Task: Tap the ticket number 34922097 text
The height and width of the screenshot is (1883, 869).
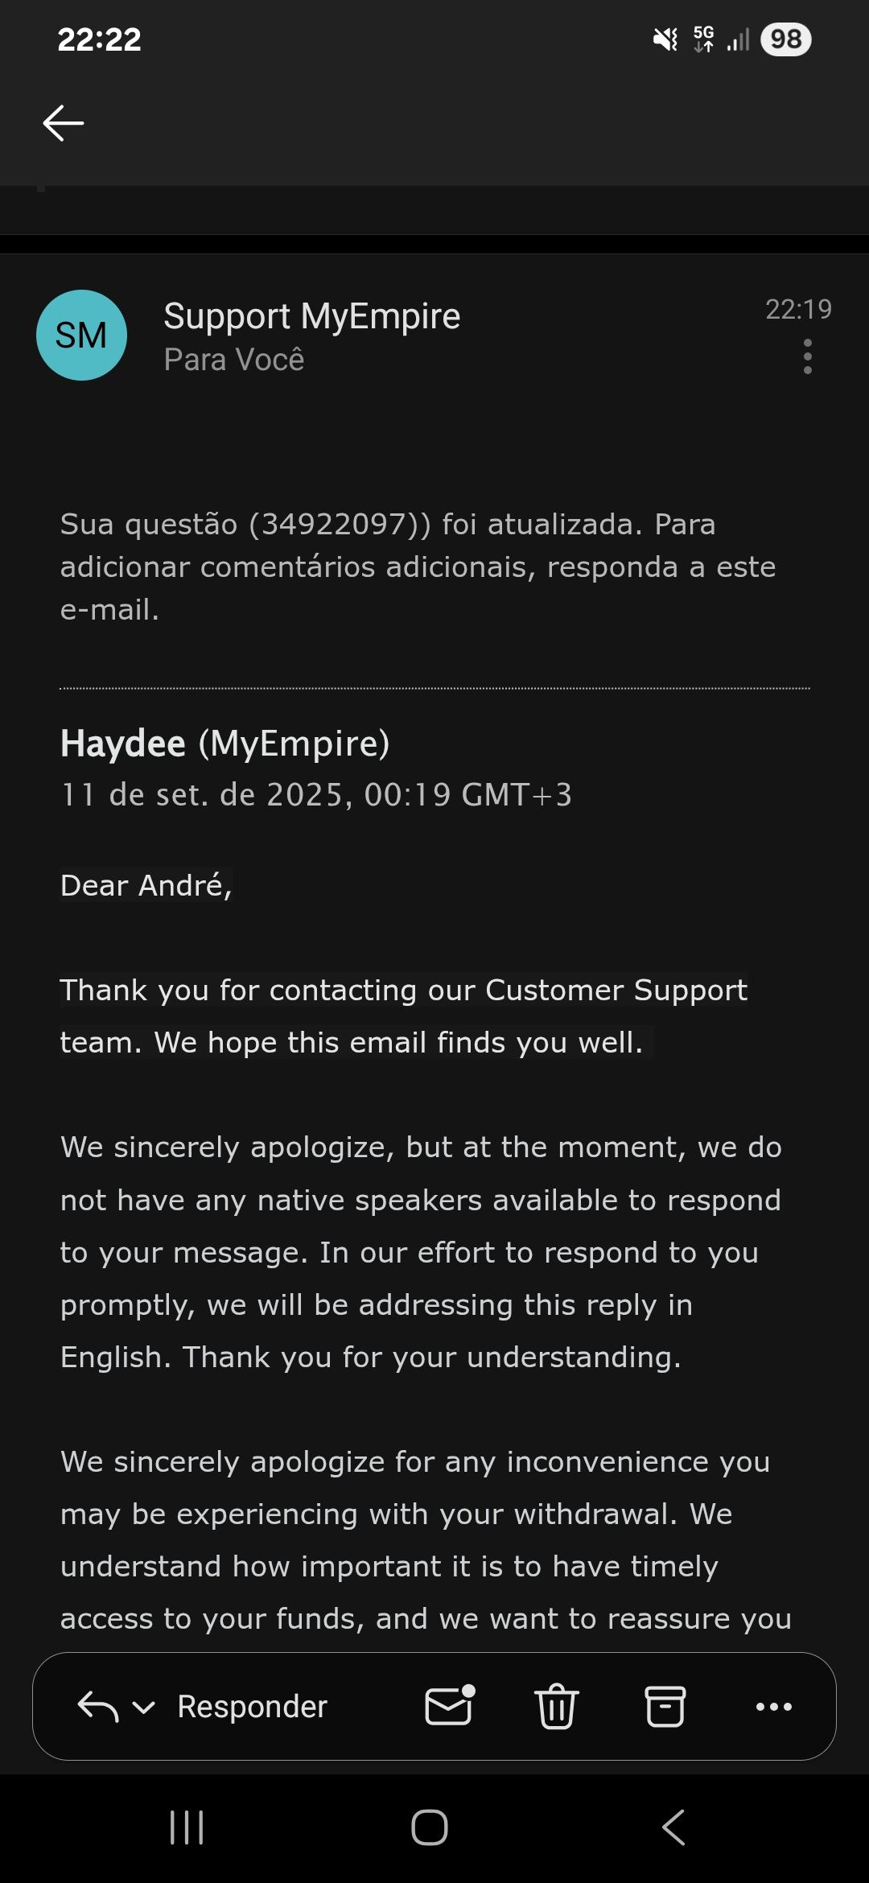Action: click(x=334, y=524)
